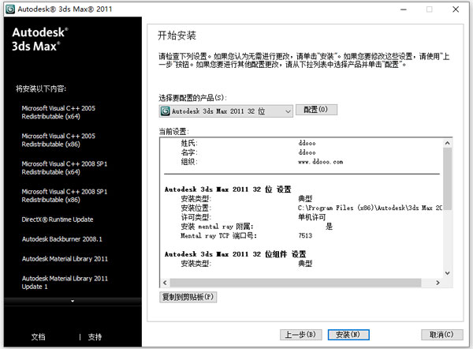Click the horizontal scroll right arrow
Screen dimensions: 473x349
click(438, 283)
